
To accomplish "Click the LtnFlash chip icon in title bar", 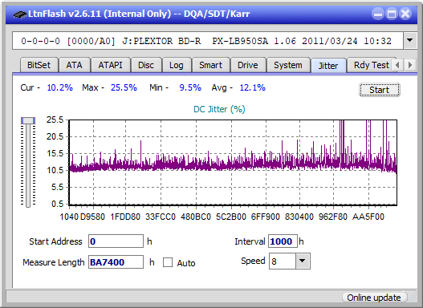I will (x=20, y=14).
